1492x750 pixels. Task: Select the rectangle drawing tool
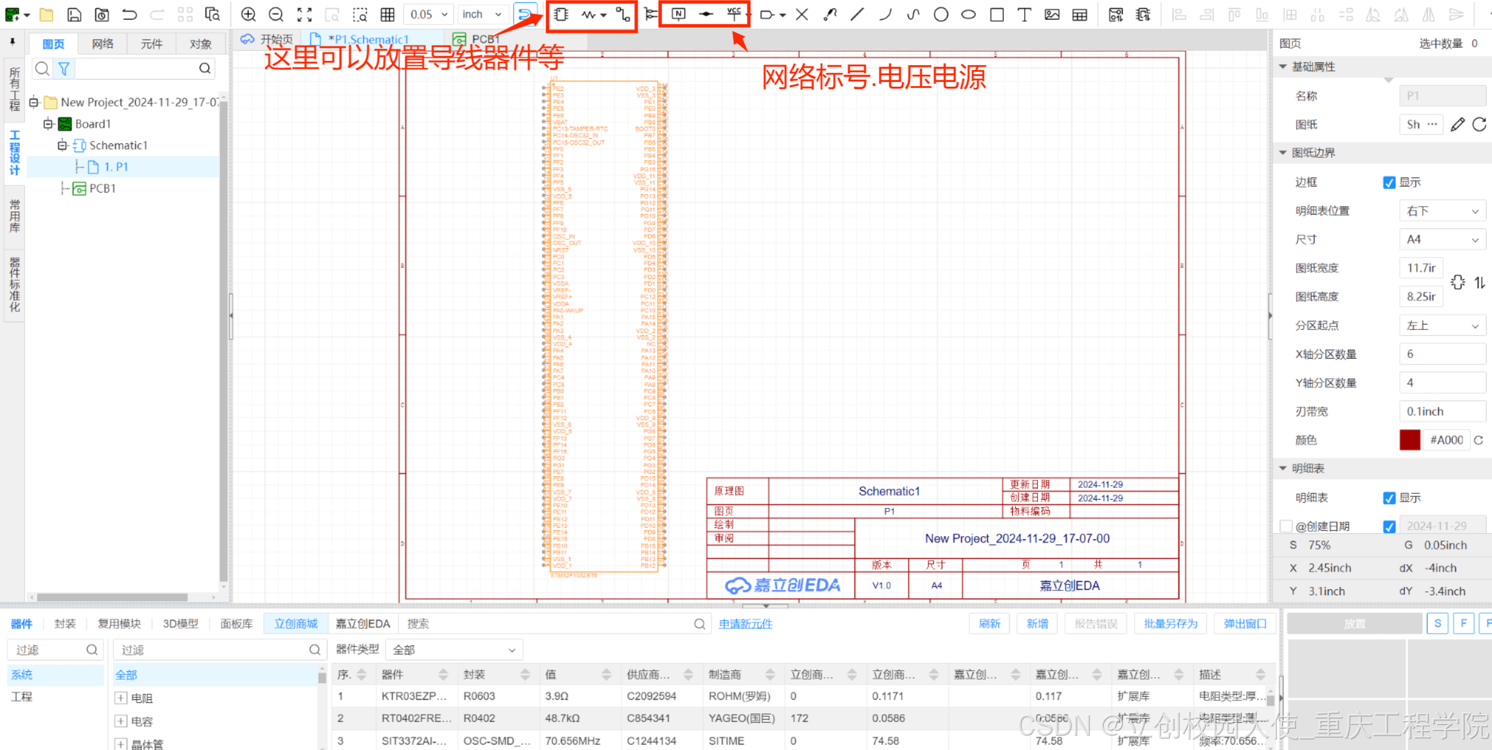pos(997,14)
